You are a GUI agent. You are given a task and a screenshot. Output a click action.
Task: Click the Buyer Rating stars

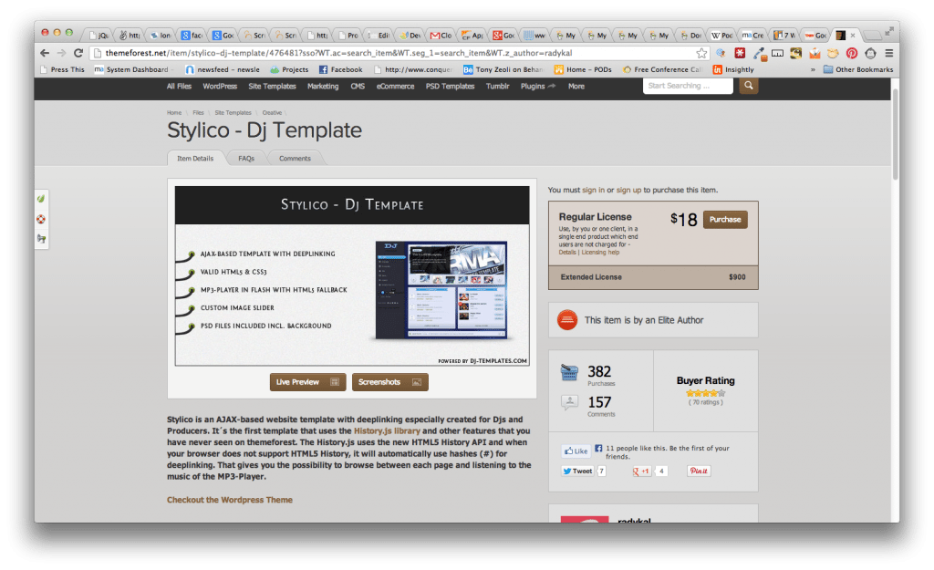point(705,393)
